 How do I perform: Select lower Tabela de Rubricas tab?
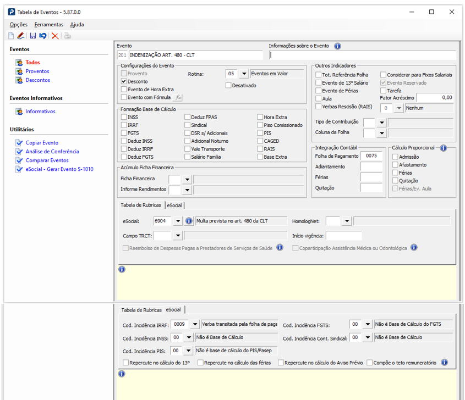pyautogui.click(x=141, y=310)
